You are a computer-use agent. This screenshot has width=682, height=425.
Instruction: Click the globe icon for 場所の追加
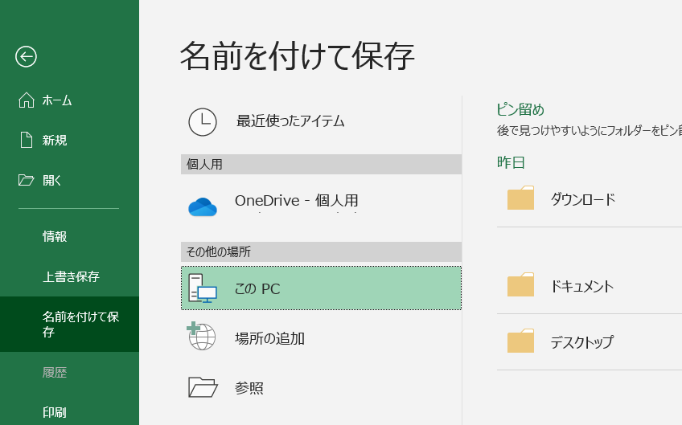[x=201, y=337]
